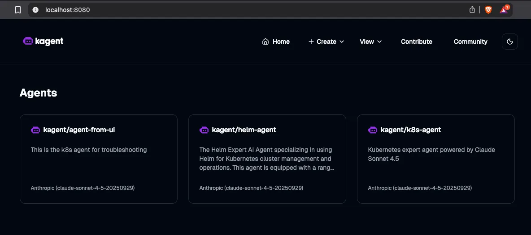Open the kagent/agent-from-ui agent title
This screenshot has width=531, height=235.
point(79,130)
